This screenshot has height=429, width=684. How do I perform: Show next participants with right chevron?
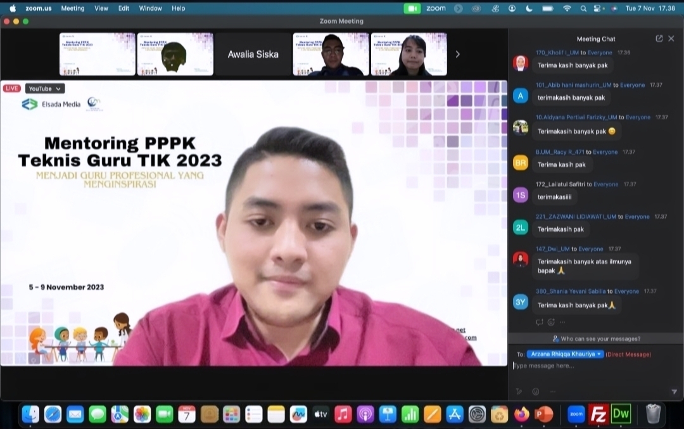pos(457,54)
